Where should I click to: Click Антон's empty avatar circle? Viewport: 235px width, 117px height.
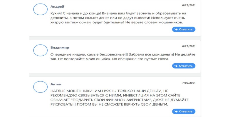pyautogui.click(x=40, y=87)
